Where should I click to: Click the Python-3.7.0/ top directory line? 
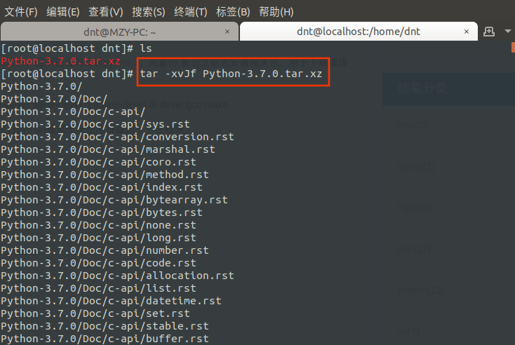point(41,87)
